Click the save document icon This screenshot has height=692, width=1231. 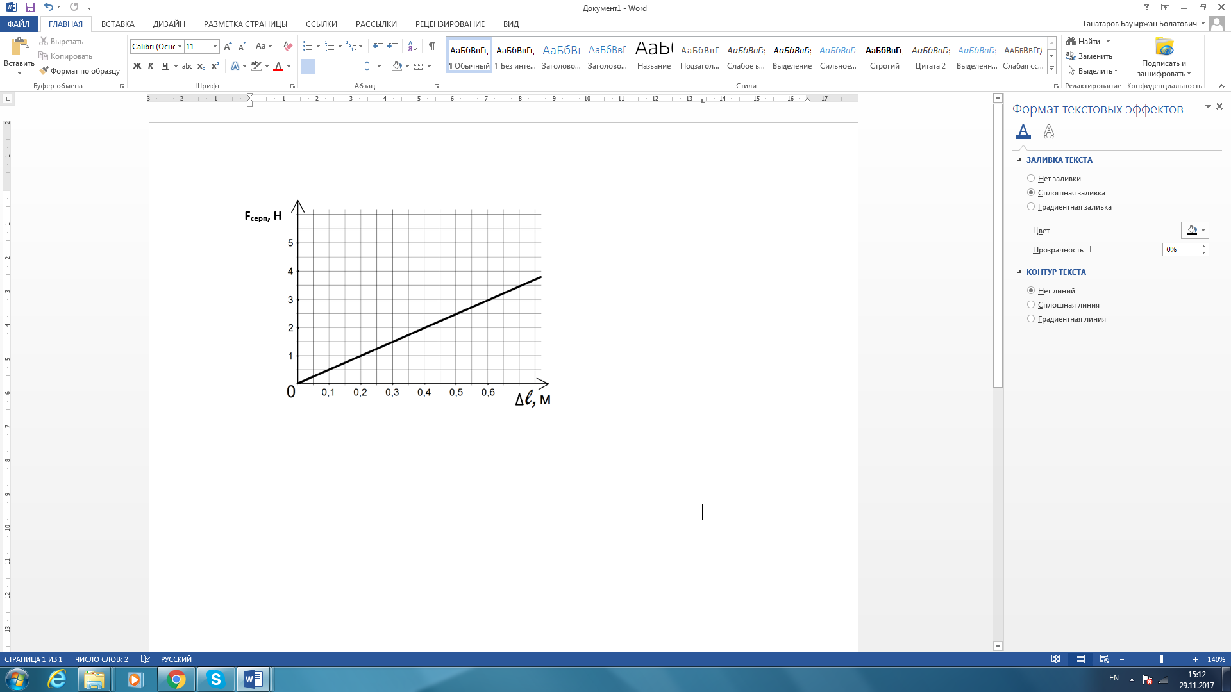pos(30,7)
